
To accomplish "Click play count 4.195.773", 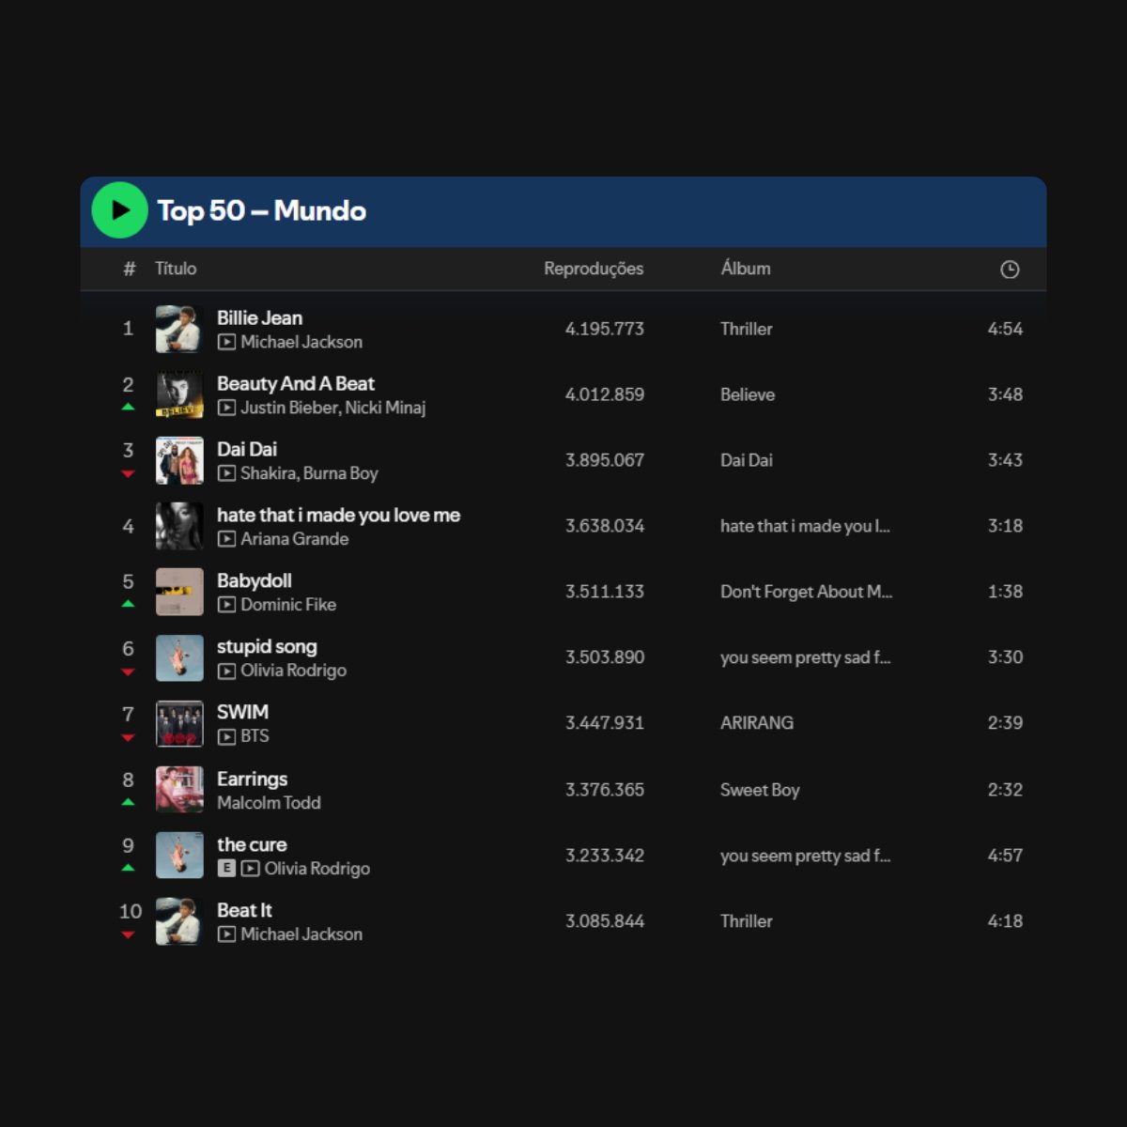I will [604, 329].
